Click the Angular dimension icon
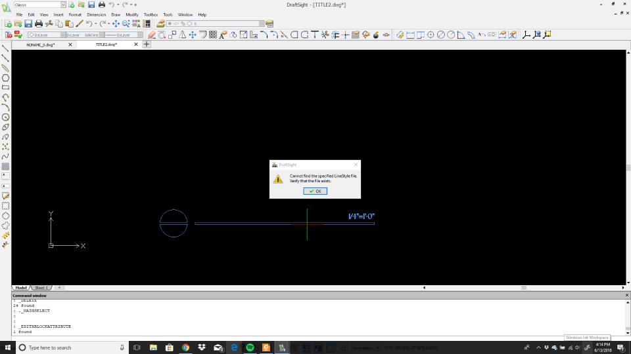 click(461, 35)
